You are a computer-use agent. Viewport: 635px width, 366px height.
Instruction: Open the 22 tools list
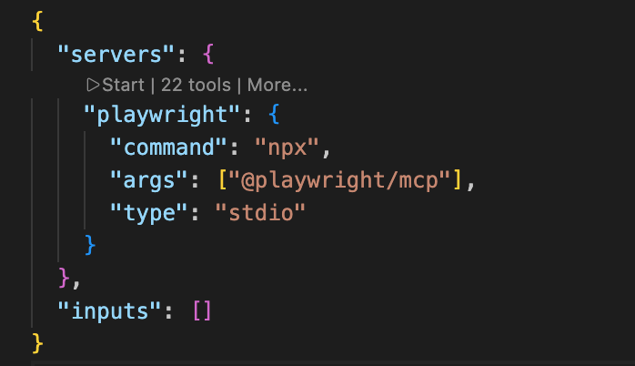(x=196, y=85)
